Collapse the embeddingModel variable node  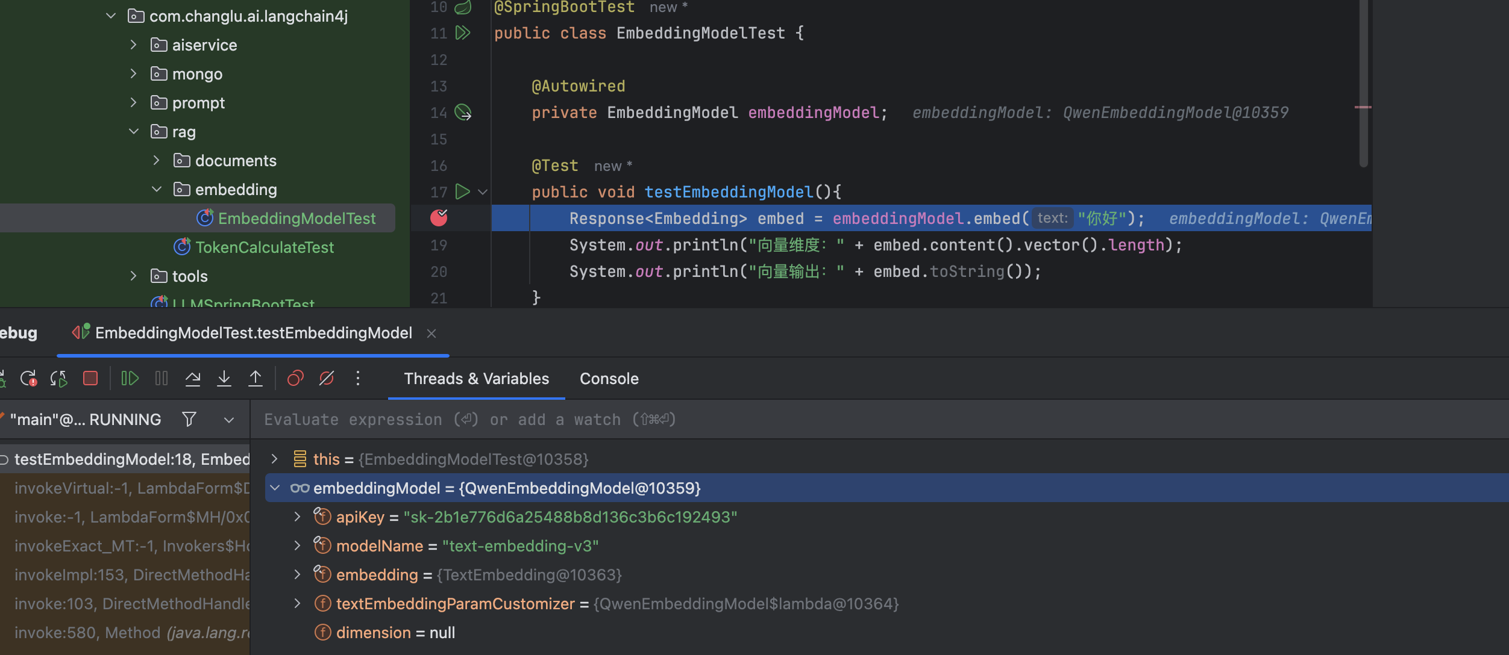[x=275, y=488]
